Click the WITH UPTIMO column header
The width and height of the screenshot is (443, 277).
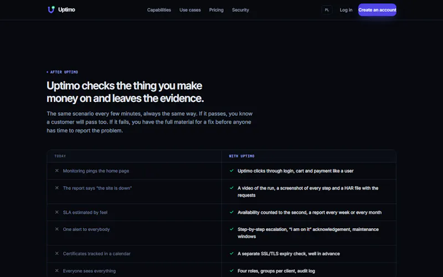click(241, 156)
